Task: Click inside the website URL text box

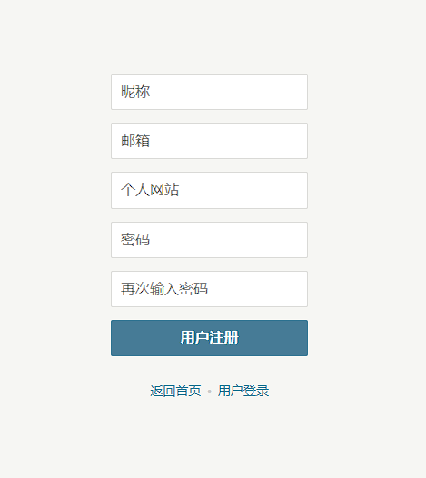Action: 209,190
